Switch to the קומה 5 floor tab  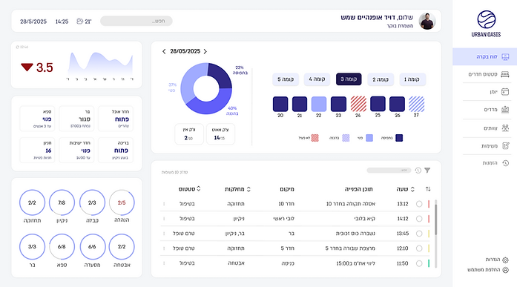point(286,79)
